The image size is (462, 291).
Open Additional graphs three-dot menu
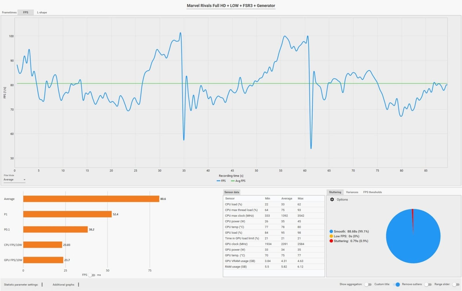[79, 285]
